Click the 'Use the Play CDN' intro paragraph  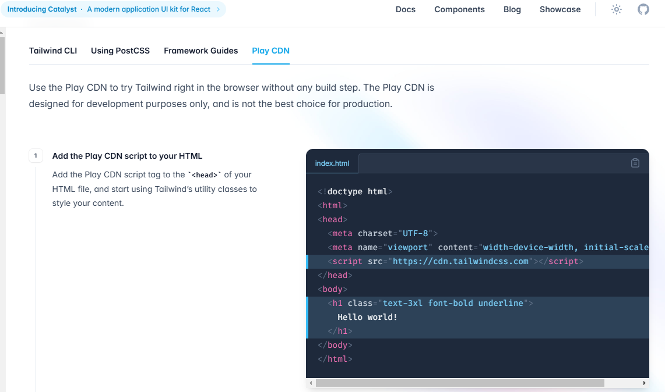pyautogui.click(x=231, y=95)
